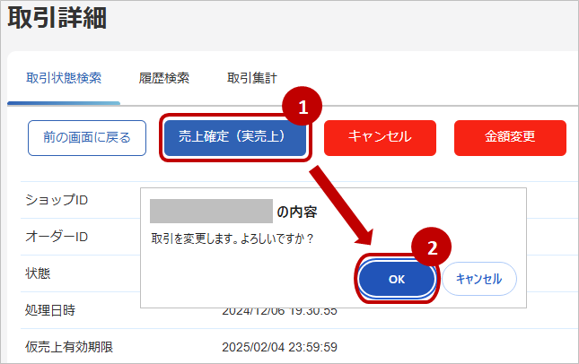Confirm the dialog with OK

pos(397,279)
